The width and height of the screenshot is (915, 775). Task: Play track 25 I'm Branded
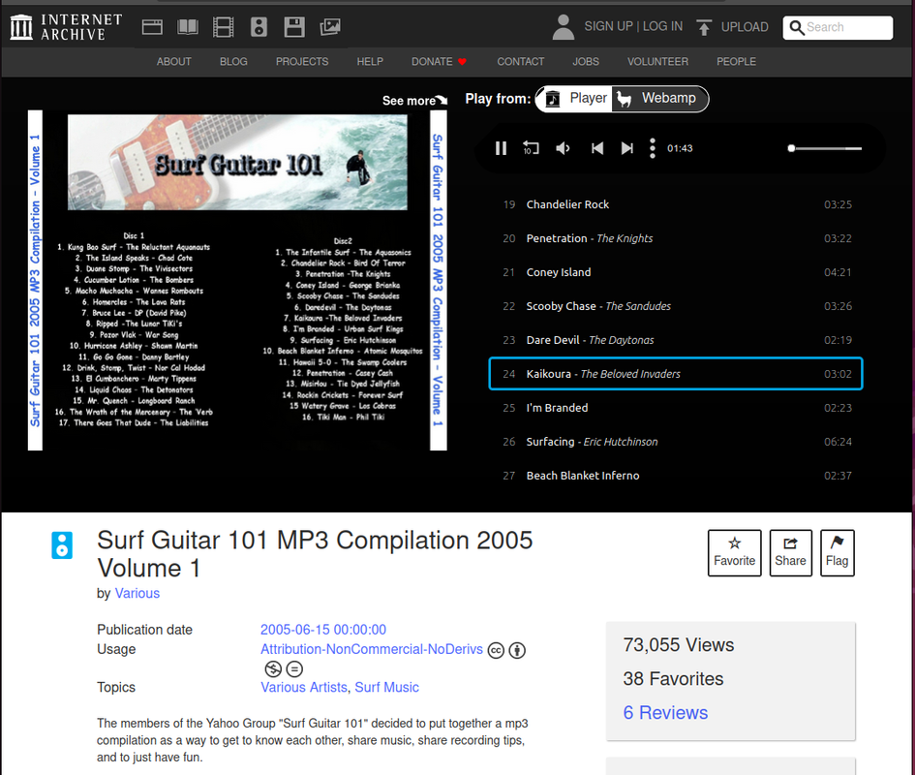677,408
